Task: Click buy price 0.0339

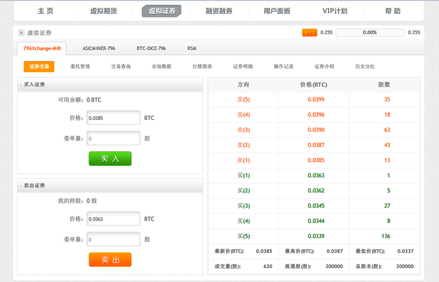Action: [316, 236]
